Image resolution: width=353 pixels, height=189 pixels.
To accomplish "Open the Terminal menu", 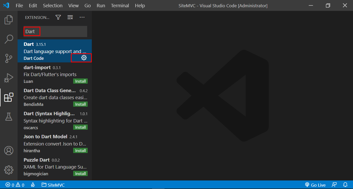I will point(120,5).
